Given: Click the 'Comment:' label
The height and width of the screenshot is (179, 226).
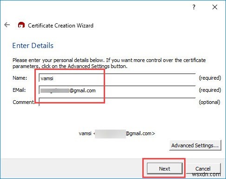Looking at the screenshot, I should (23, 102).
